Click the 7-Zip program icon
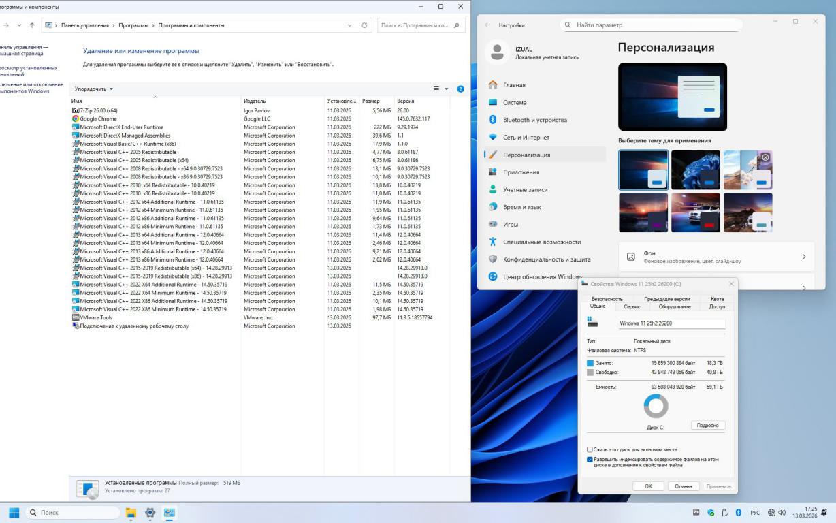The image size is (836, 523). pyautogui.click(x=75, y=110)
